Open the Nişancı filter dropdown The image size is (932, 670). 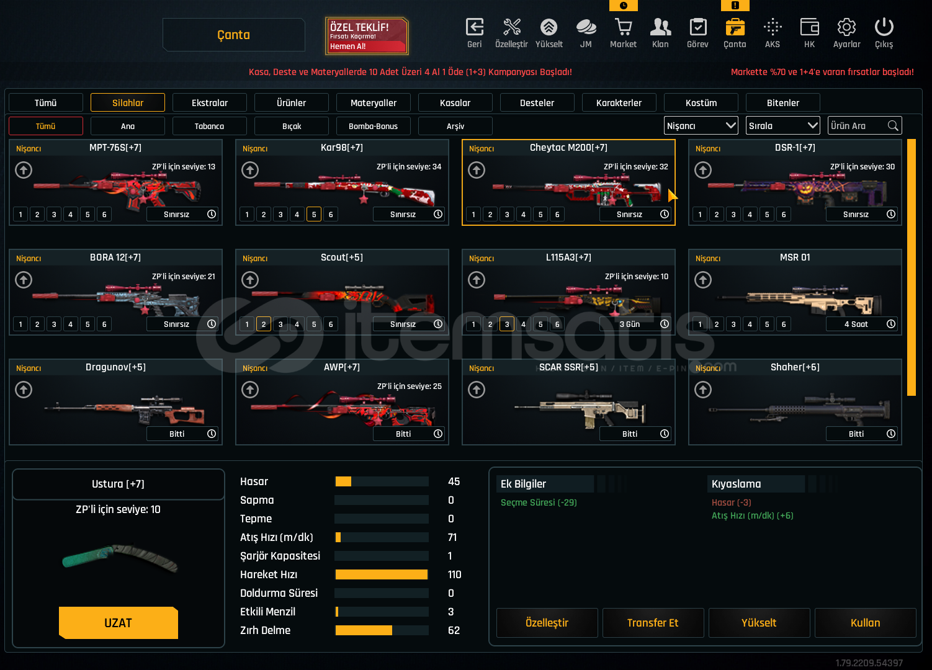tap(701, 126)
